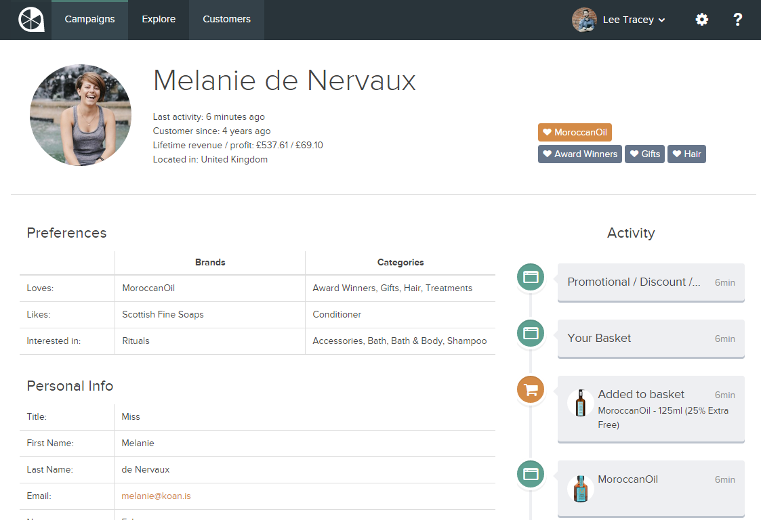The height and width of the screenshot is (520, 761).
Task: Click the Miss title value
Action: 131,416
